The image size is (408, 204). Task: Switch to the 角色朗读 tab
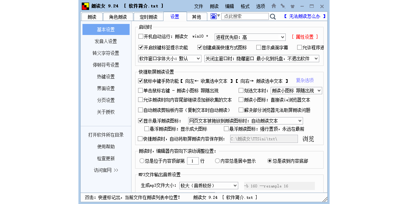pyautogui.click(x=118, y=17)
